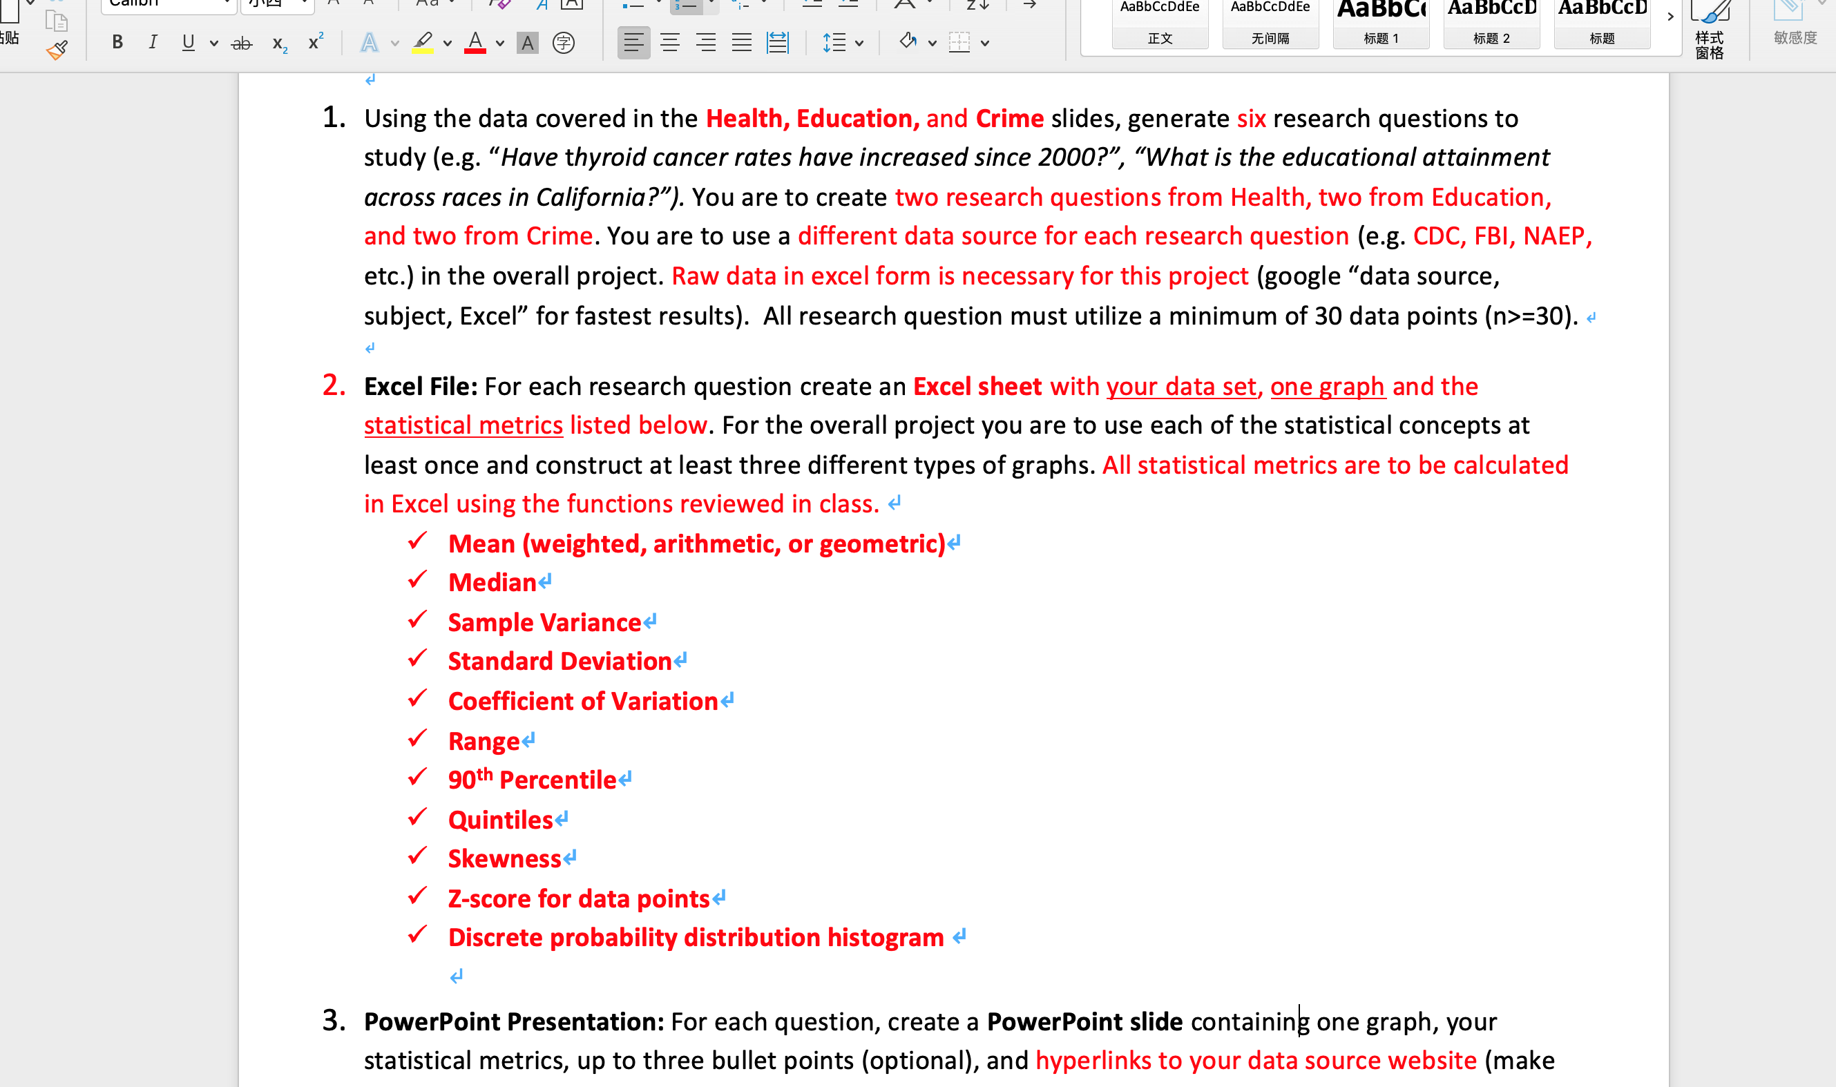
Task: Apply superscript formatting
Action: [316, 41]
